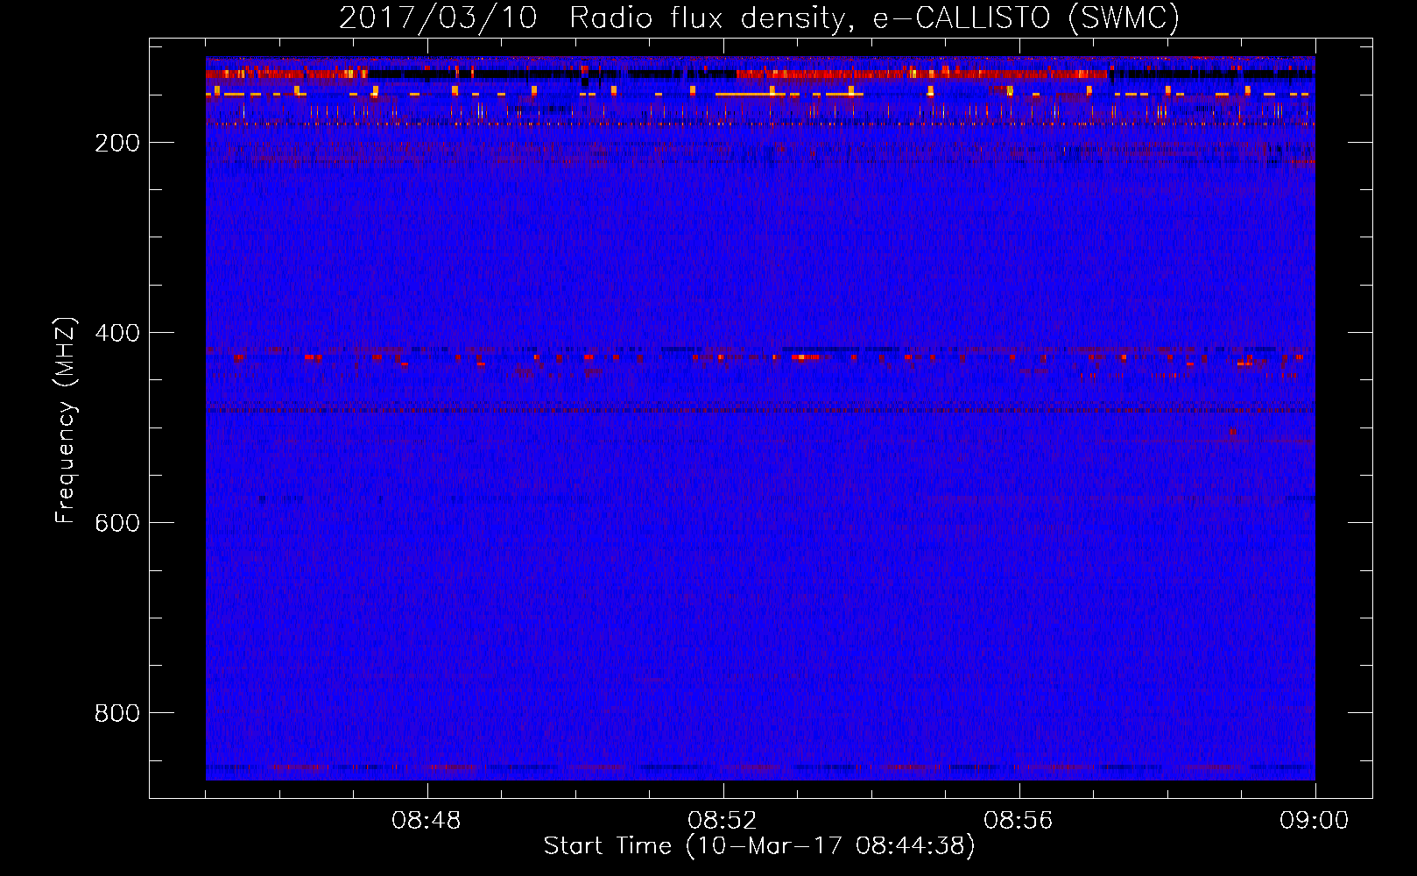
Task: Click the 08:52 time tick label
Action: point(723,821)
